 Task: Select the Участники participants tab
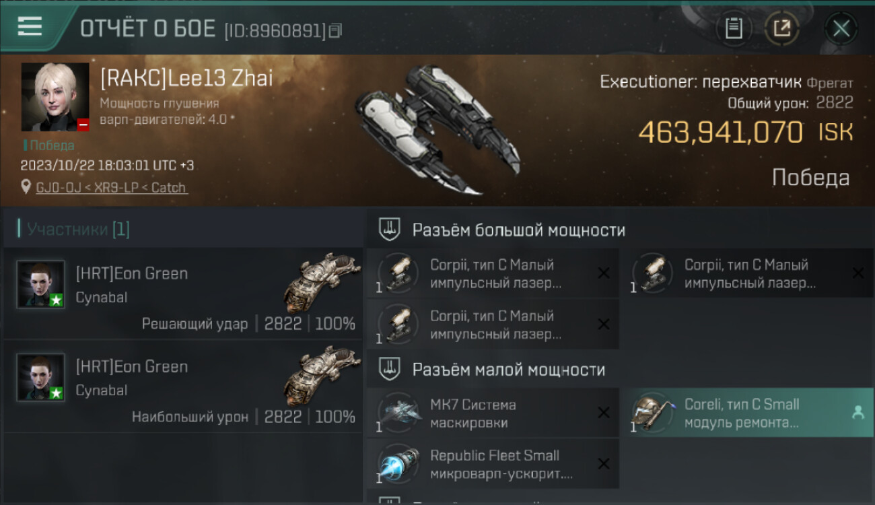(74, 230)
